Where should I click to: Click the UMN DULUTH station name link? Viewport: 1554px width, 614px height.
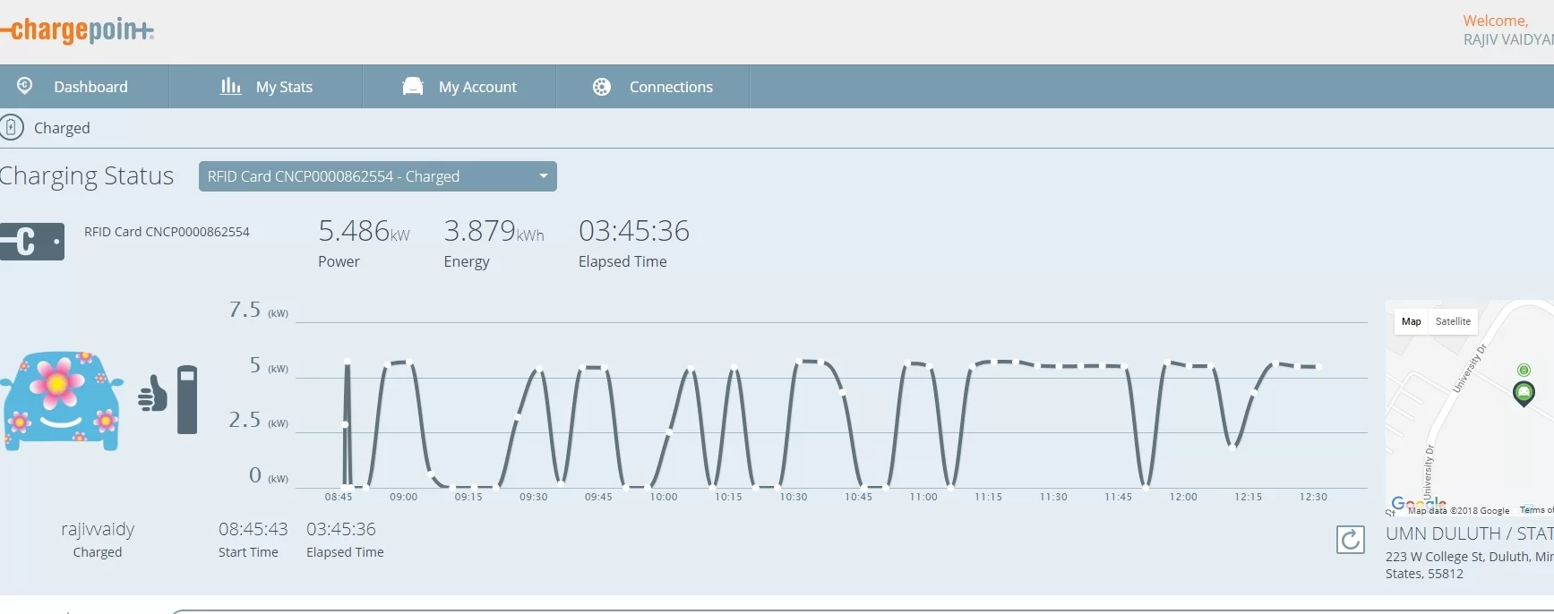coord(1468,533)
